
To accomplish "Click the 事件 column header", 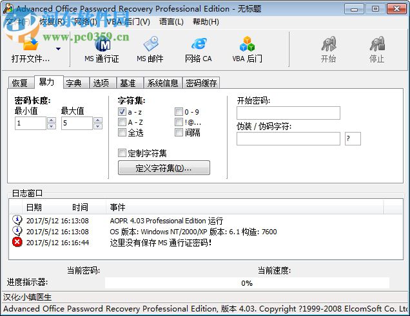I will pos(117,207).
